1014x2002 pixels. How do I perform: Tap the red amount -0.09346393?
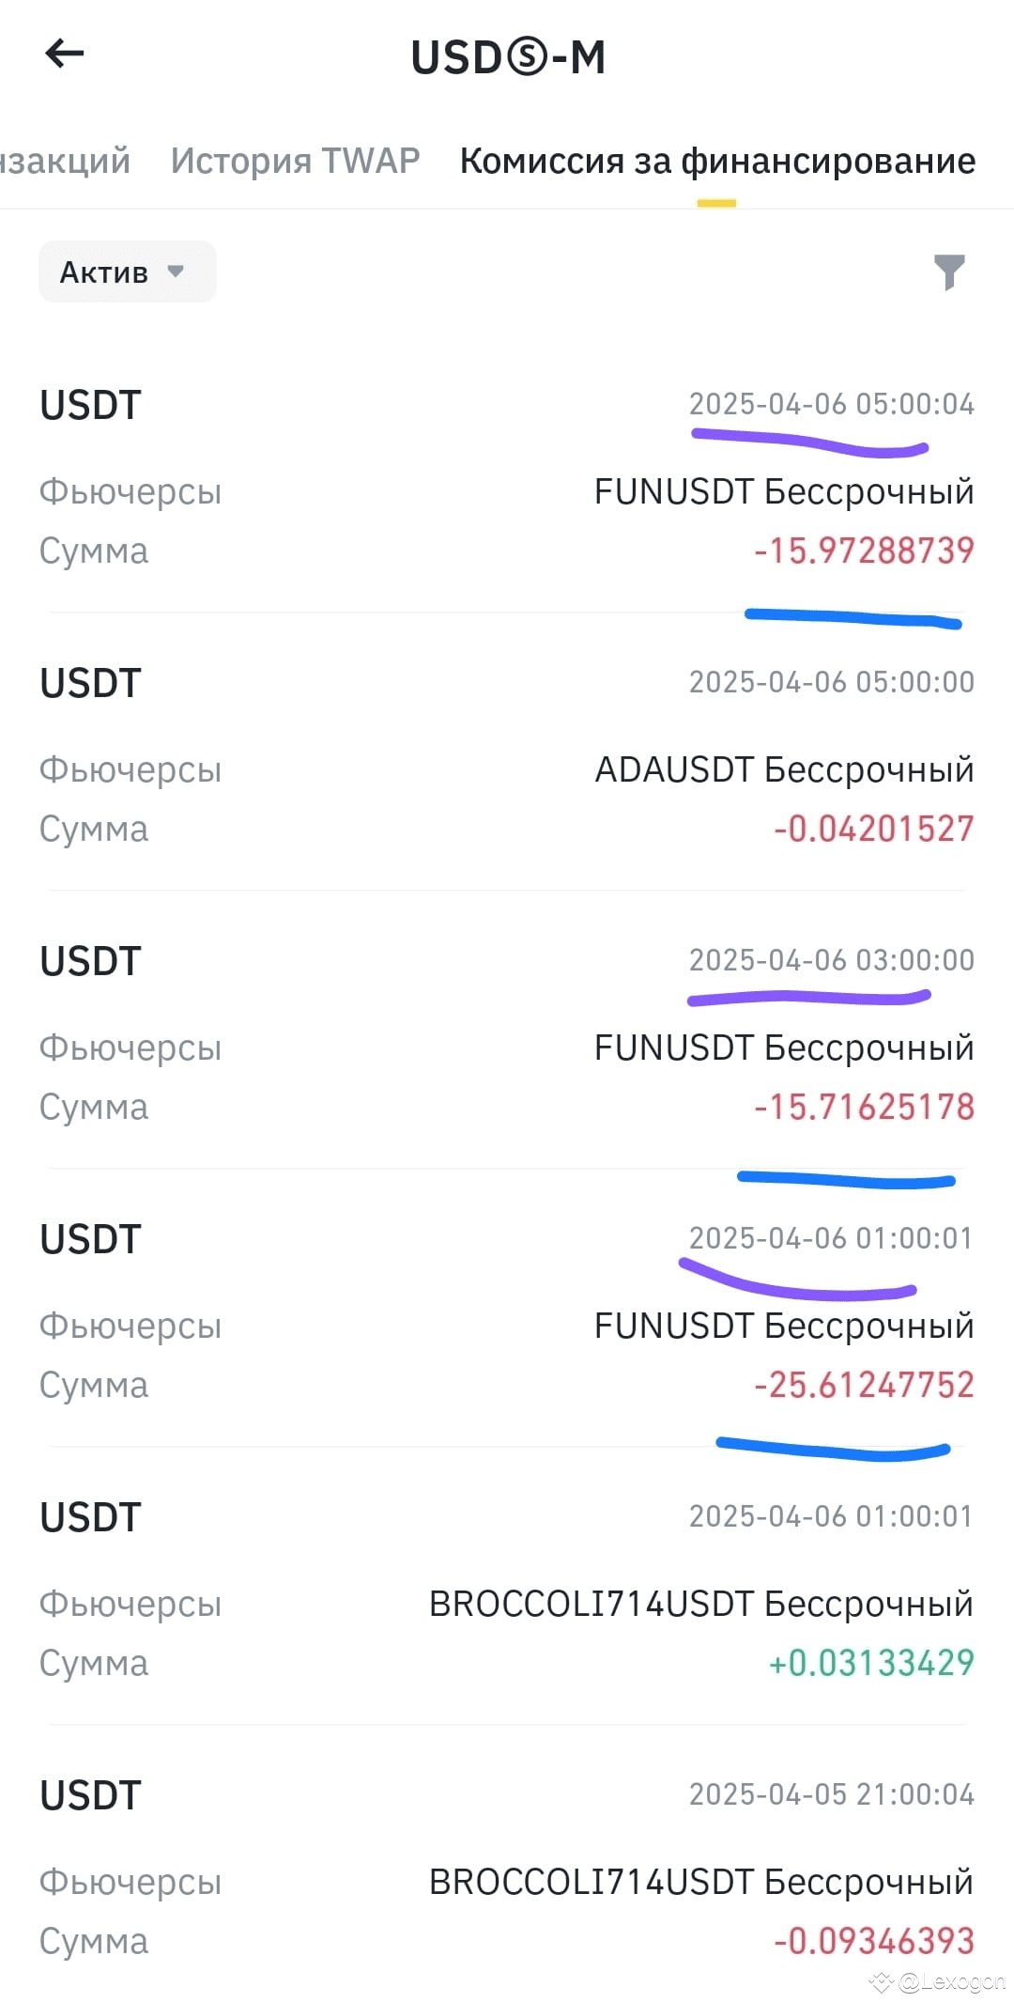pyautogui.click(x=873, y=1941)
